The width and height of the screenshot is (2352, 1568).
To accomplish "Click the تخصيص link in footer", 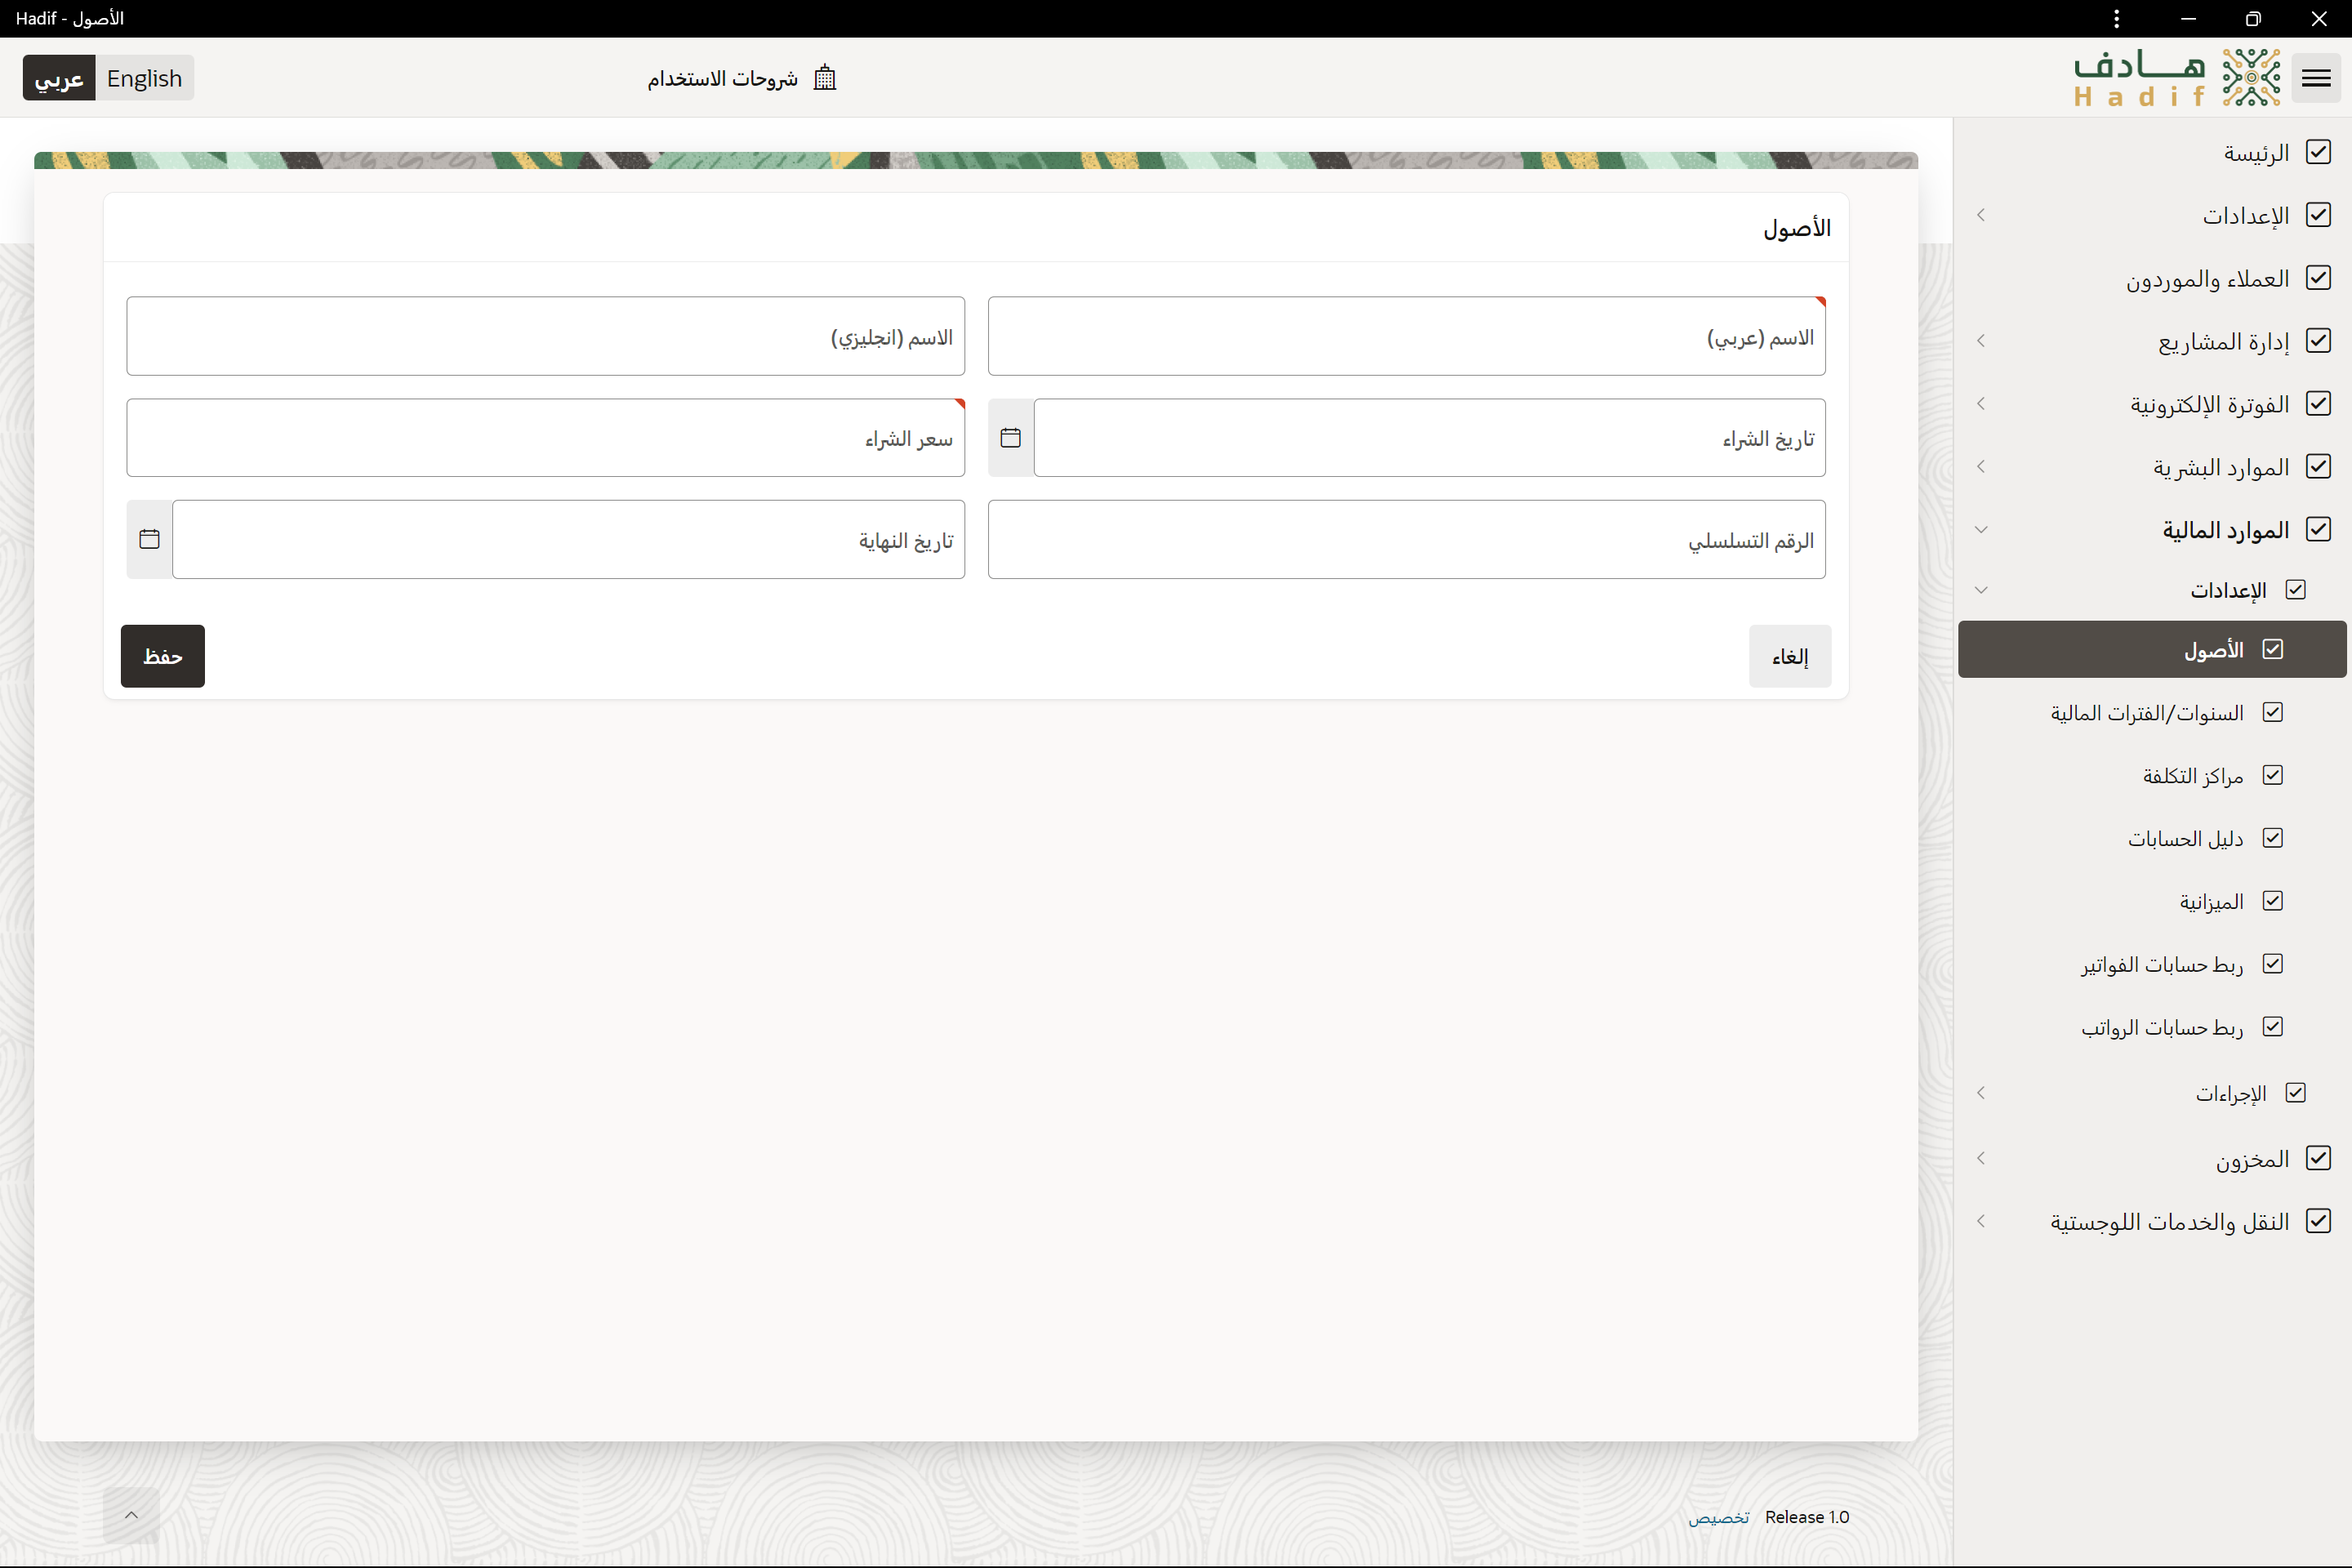I will click(1718, 1517).
